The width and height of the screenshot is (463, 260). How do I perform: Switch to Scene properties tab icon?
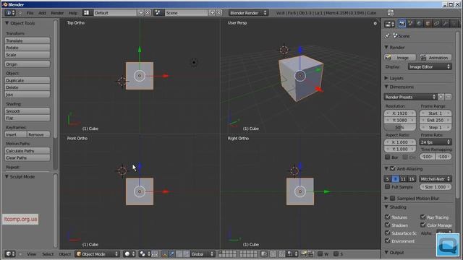point(411,24)
